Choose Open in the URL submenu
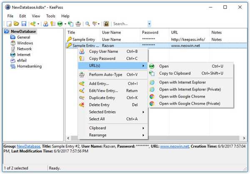This screenshot has height=174, width=250. click(191, 66)
